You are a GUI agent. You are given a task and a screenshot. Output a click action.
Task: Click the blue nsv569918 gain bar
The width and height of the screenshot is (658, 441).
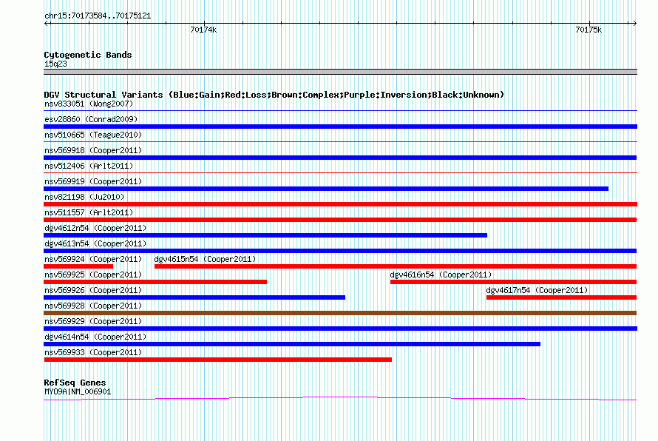340,158
